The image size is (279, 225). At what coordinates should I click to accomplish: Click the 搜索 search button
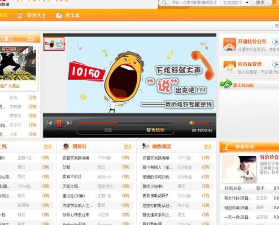pos(260,2)
